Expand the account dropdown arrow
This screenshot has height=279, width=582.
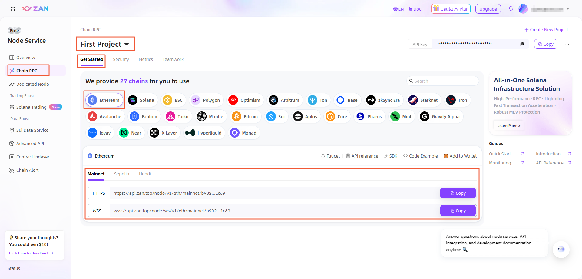click(x=568, y=9)
